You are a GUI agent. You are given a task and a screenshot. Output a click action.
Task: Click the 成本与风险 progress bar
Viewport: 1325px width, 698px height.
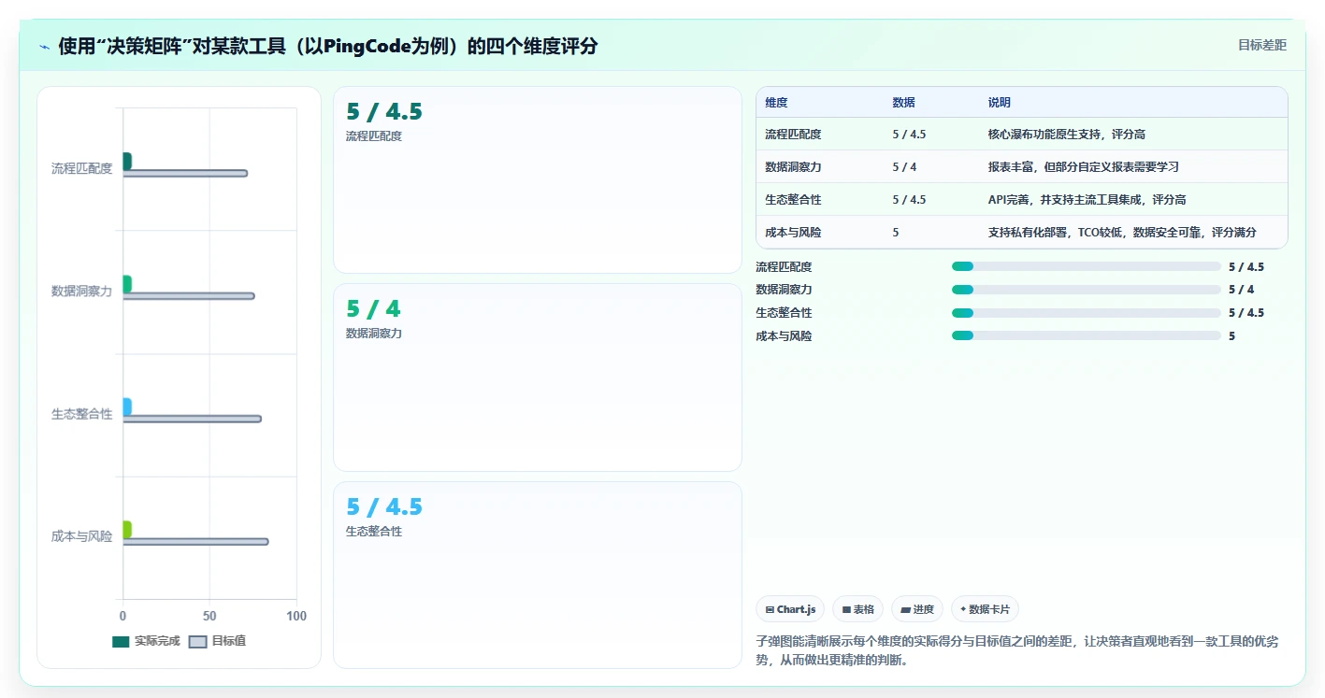(1087, 335)
